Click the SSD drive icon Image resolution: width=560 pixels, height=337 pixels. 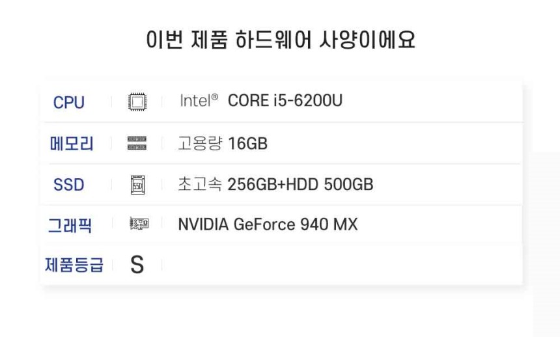[138, 185]
